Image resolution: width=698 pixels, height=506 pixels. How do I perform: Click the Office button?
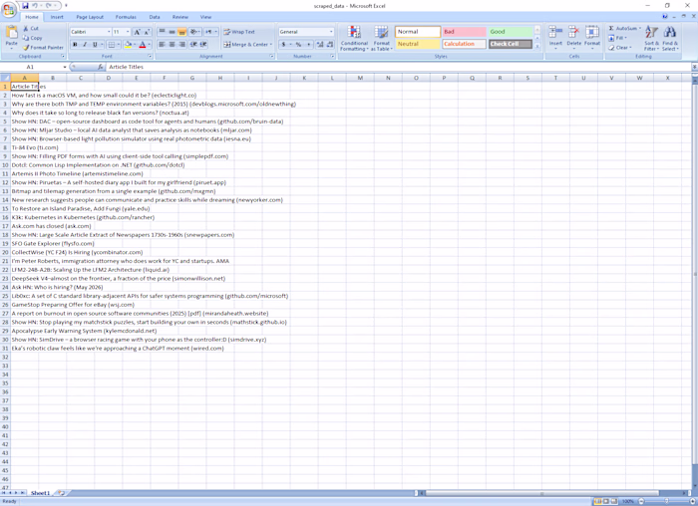pyautogui.click(x=8, y=10)
